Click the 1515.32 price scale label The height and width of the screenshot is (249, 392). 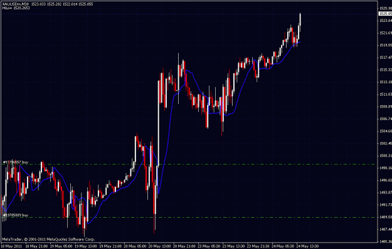point(386,70)
